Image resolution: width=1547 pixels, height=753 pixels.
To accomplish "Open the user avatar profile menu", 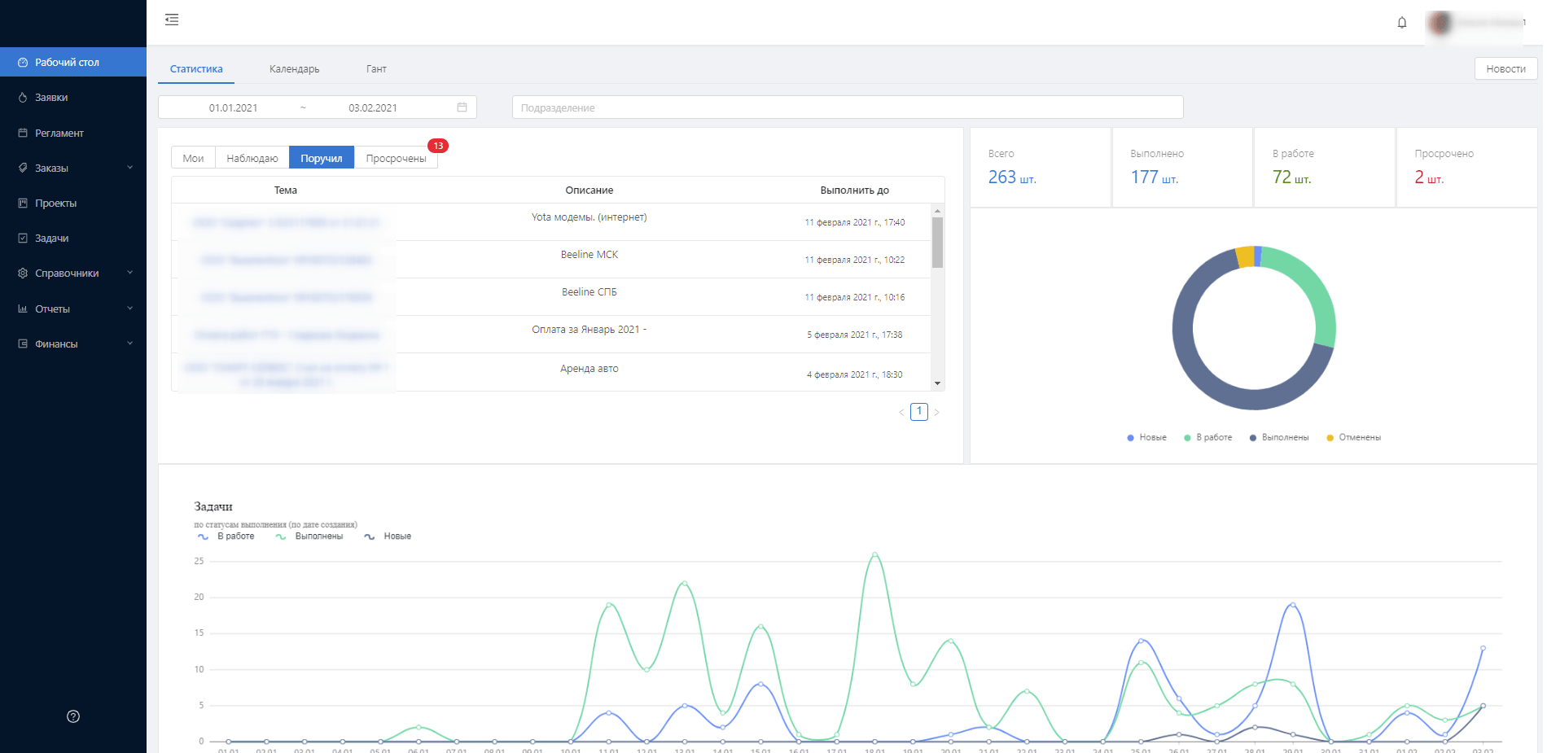I will pos(1440,23).
